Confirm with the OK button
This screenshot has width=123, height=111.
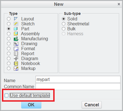click(31, 105)
